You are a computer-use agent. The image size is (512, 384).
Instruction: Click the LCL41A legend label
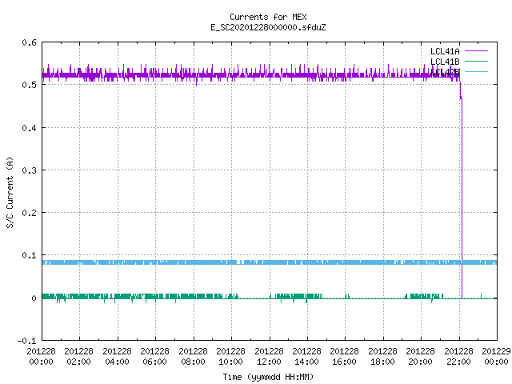tap(445, 51)
